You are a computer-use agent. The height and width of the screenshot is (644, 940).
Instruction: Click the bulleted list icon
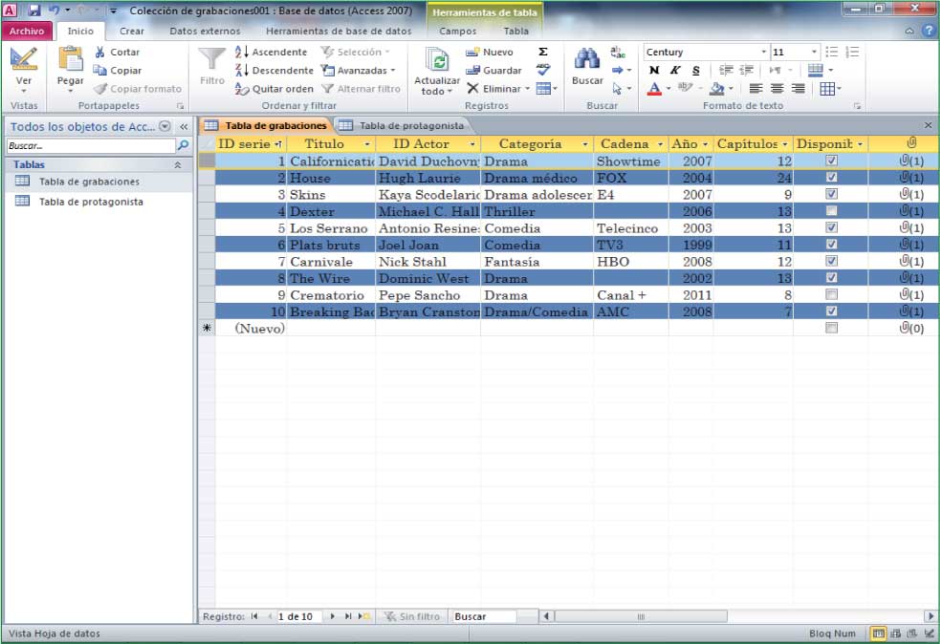point(832,53)
